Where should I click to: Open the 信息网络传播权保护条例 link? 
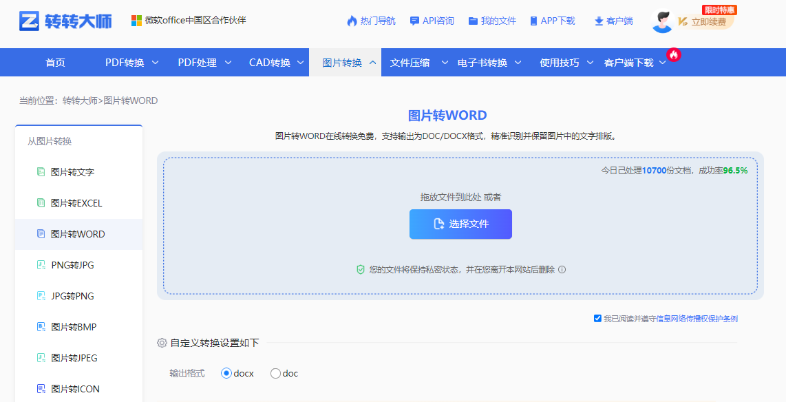[697, 319]
